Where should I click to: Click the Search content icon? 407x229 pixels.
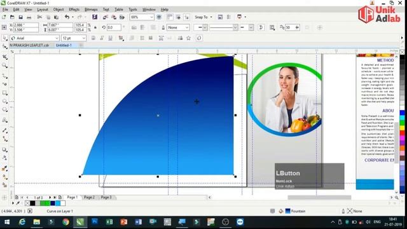pyautogui.click(x=95, y=17)
